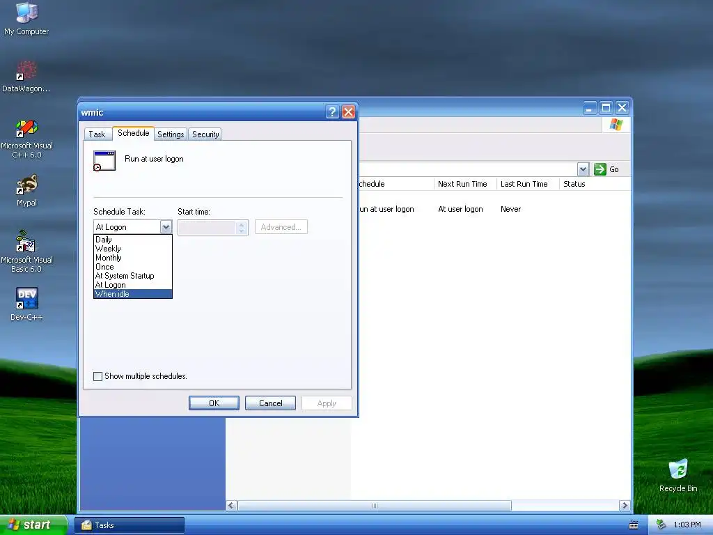Choose Daily from schedule list

133,240
